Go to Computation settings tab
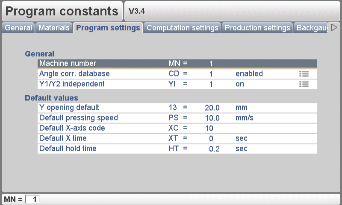The image size is (342, 205). pyautogui.click(x=183, y=28)
